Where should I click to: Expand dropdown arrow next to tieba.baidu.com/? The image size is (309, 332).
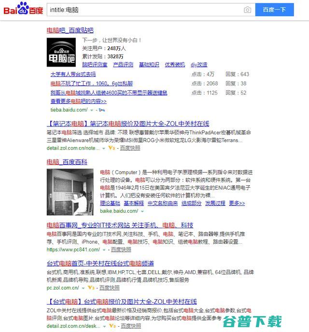coord(92,110)
